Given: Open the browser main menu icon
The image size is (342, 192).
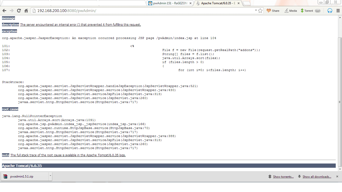Looking at the screenshot, I should pyautogui.click(x=337, y=11).
